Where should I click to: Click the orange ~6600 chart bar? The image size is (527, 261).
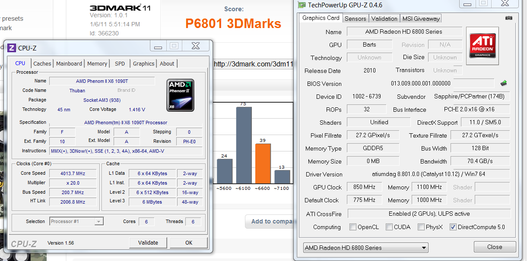[263, 164]
